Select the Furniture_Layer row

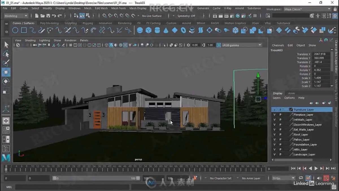pyautogui.click(x=302, y=110)
